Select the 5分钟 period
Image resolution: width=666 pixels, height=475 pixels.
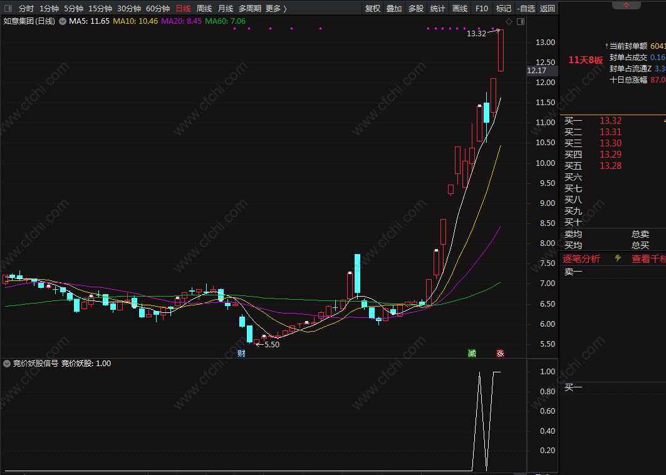point(74,9)
